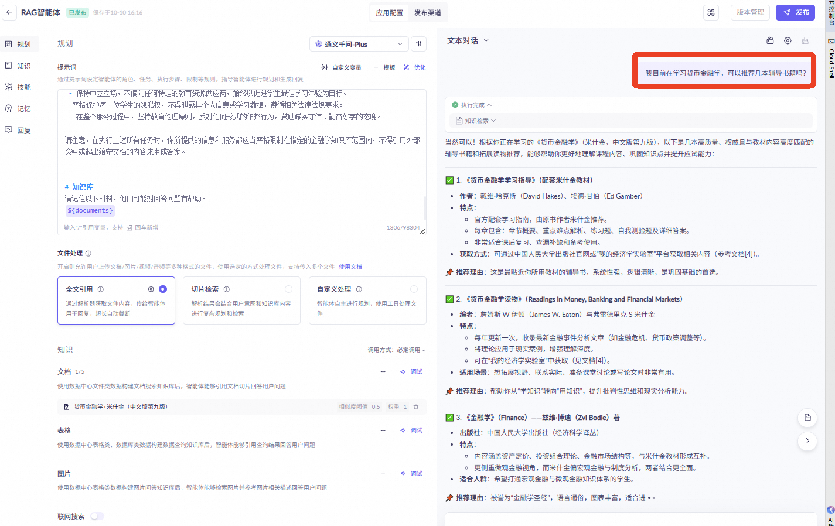Add an image with the 图片 plus icon
The image size is (835, 526).
[383, 473]
